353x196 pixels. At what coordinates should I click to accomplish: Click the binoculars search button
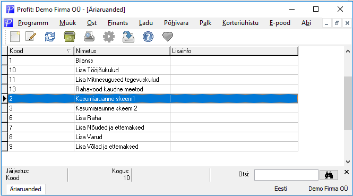point(329,175)
